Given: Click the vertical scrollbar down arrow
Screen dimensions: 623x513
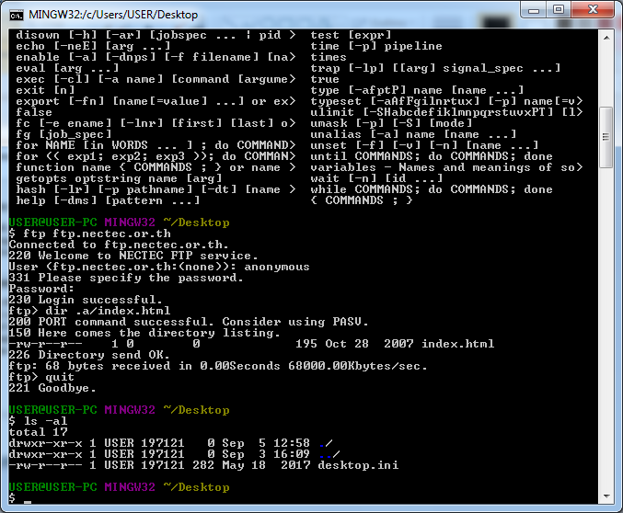Looking at the screenshot, I should (x=606, y=483).
